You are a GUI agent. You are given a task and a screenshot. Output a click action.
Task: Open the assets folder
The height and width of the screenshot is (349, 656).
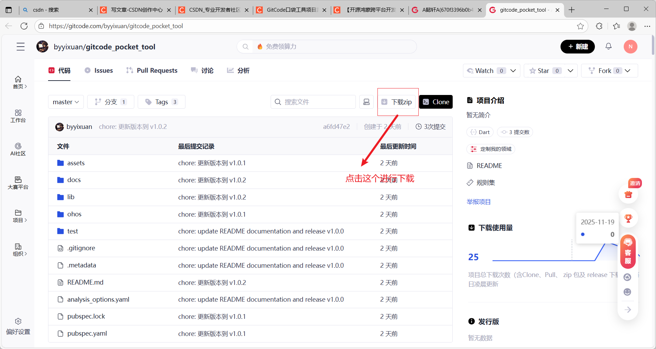pos(76,163)
